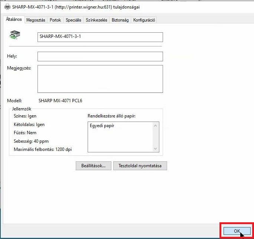Click the large printer device icon
Viewport: 254px width, 239px height.
[x=14, y=35]
